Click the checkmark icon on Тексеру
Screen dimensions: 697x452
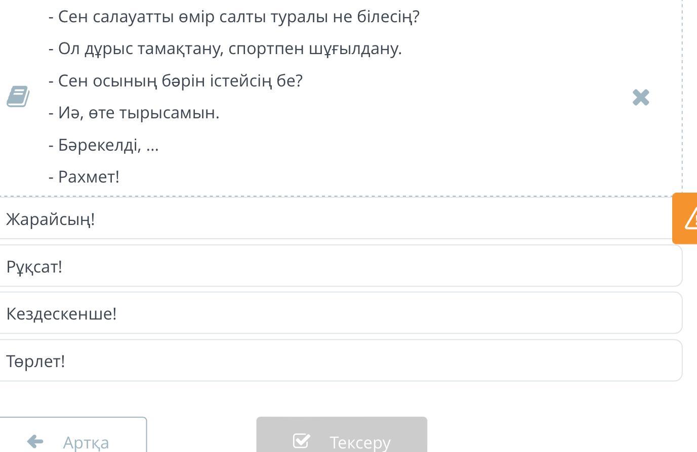[x=301, y=441]
